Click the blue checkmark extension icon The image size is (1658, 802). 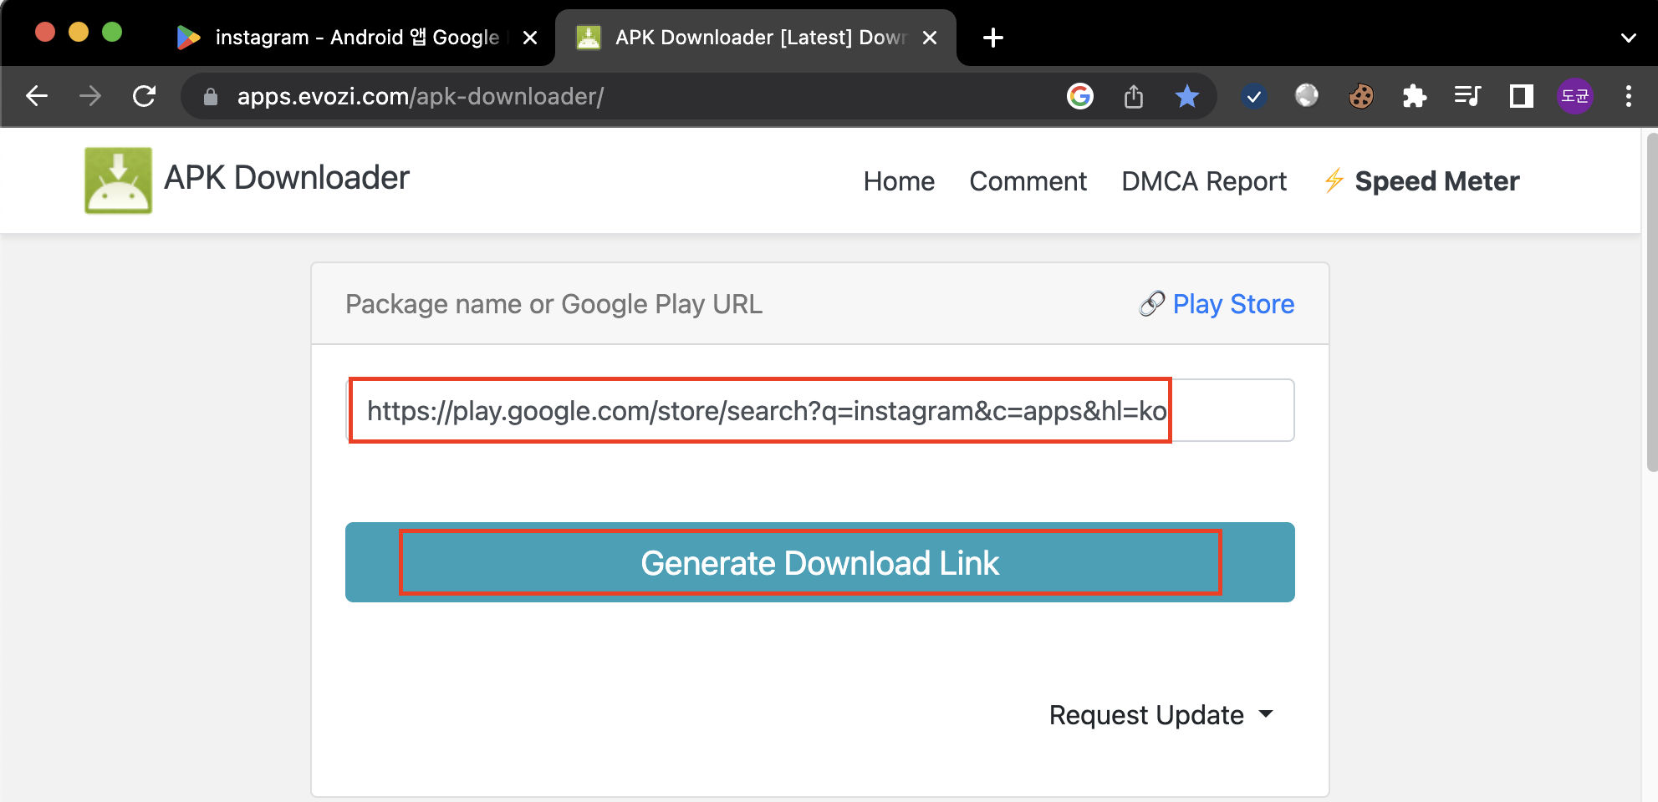tap(1253, 97)
